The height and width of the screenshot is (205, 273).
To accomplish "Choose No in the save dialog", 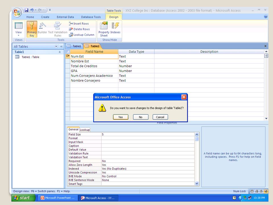I will click(x=140, y=117).
